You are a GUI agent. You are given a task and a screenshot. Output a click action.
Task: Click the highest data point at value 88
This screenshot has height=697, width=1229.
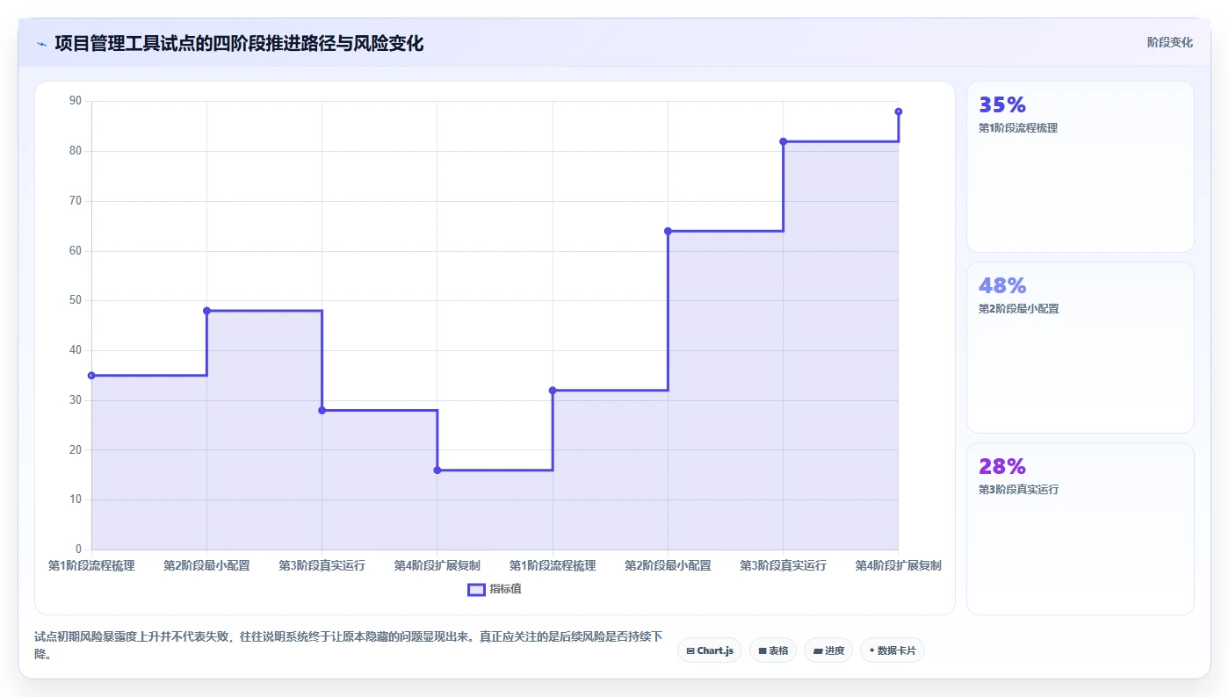pos(899,111)
